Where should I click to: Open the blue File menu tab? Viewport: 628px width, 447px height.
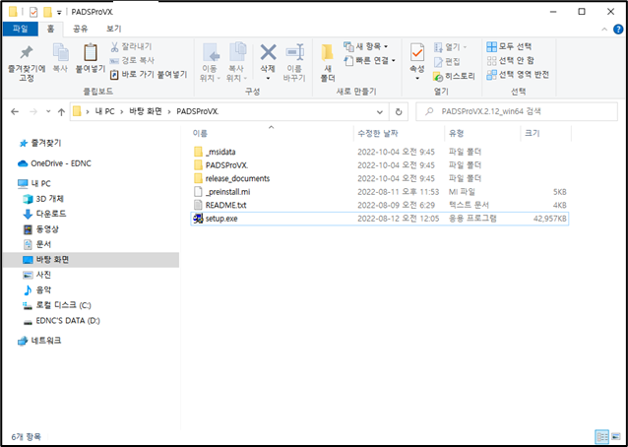[x=21, y=30]
